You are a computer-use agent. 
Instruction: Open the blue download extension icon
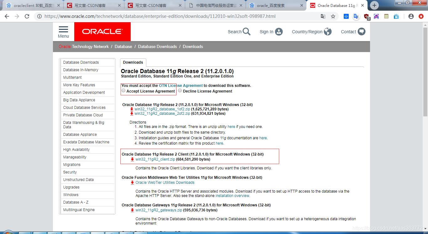346,16
